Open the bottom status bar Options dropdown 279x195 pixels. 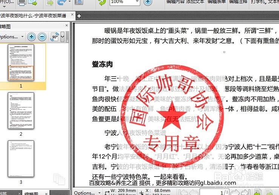pyautogui.click(x=87, y=192)
